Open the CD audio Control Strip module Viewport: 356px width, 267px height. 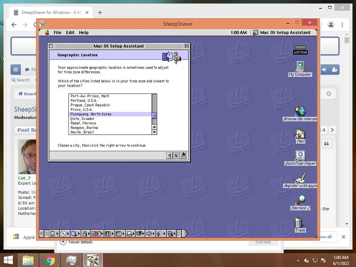[65, 234]
